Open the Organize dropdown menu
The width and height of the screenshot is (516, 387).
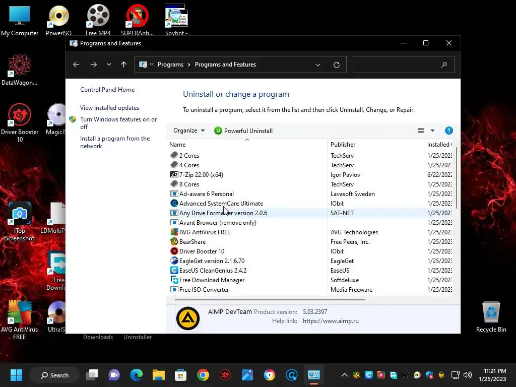[189, 131]
